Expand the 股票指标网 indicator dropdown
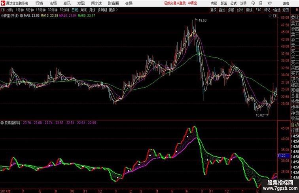Image resolution: width=299 pixels, height=193 pixels. 2,123
